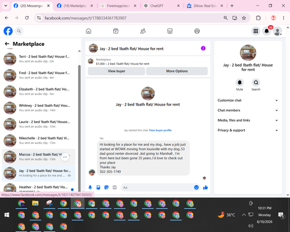Switch to Marketplace browser tab

[75, 6]
